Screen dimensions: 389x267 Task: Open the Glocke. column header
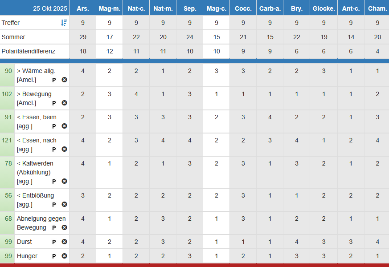tap(324, 8)
